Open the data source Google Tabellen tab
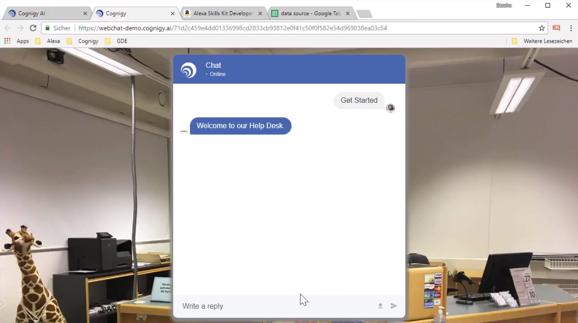The image size is (578, 323). click(x=306, y=14)
